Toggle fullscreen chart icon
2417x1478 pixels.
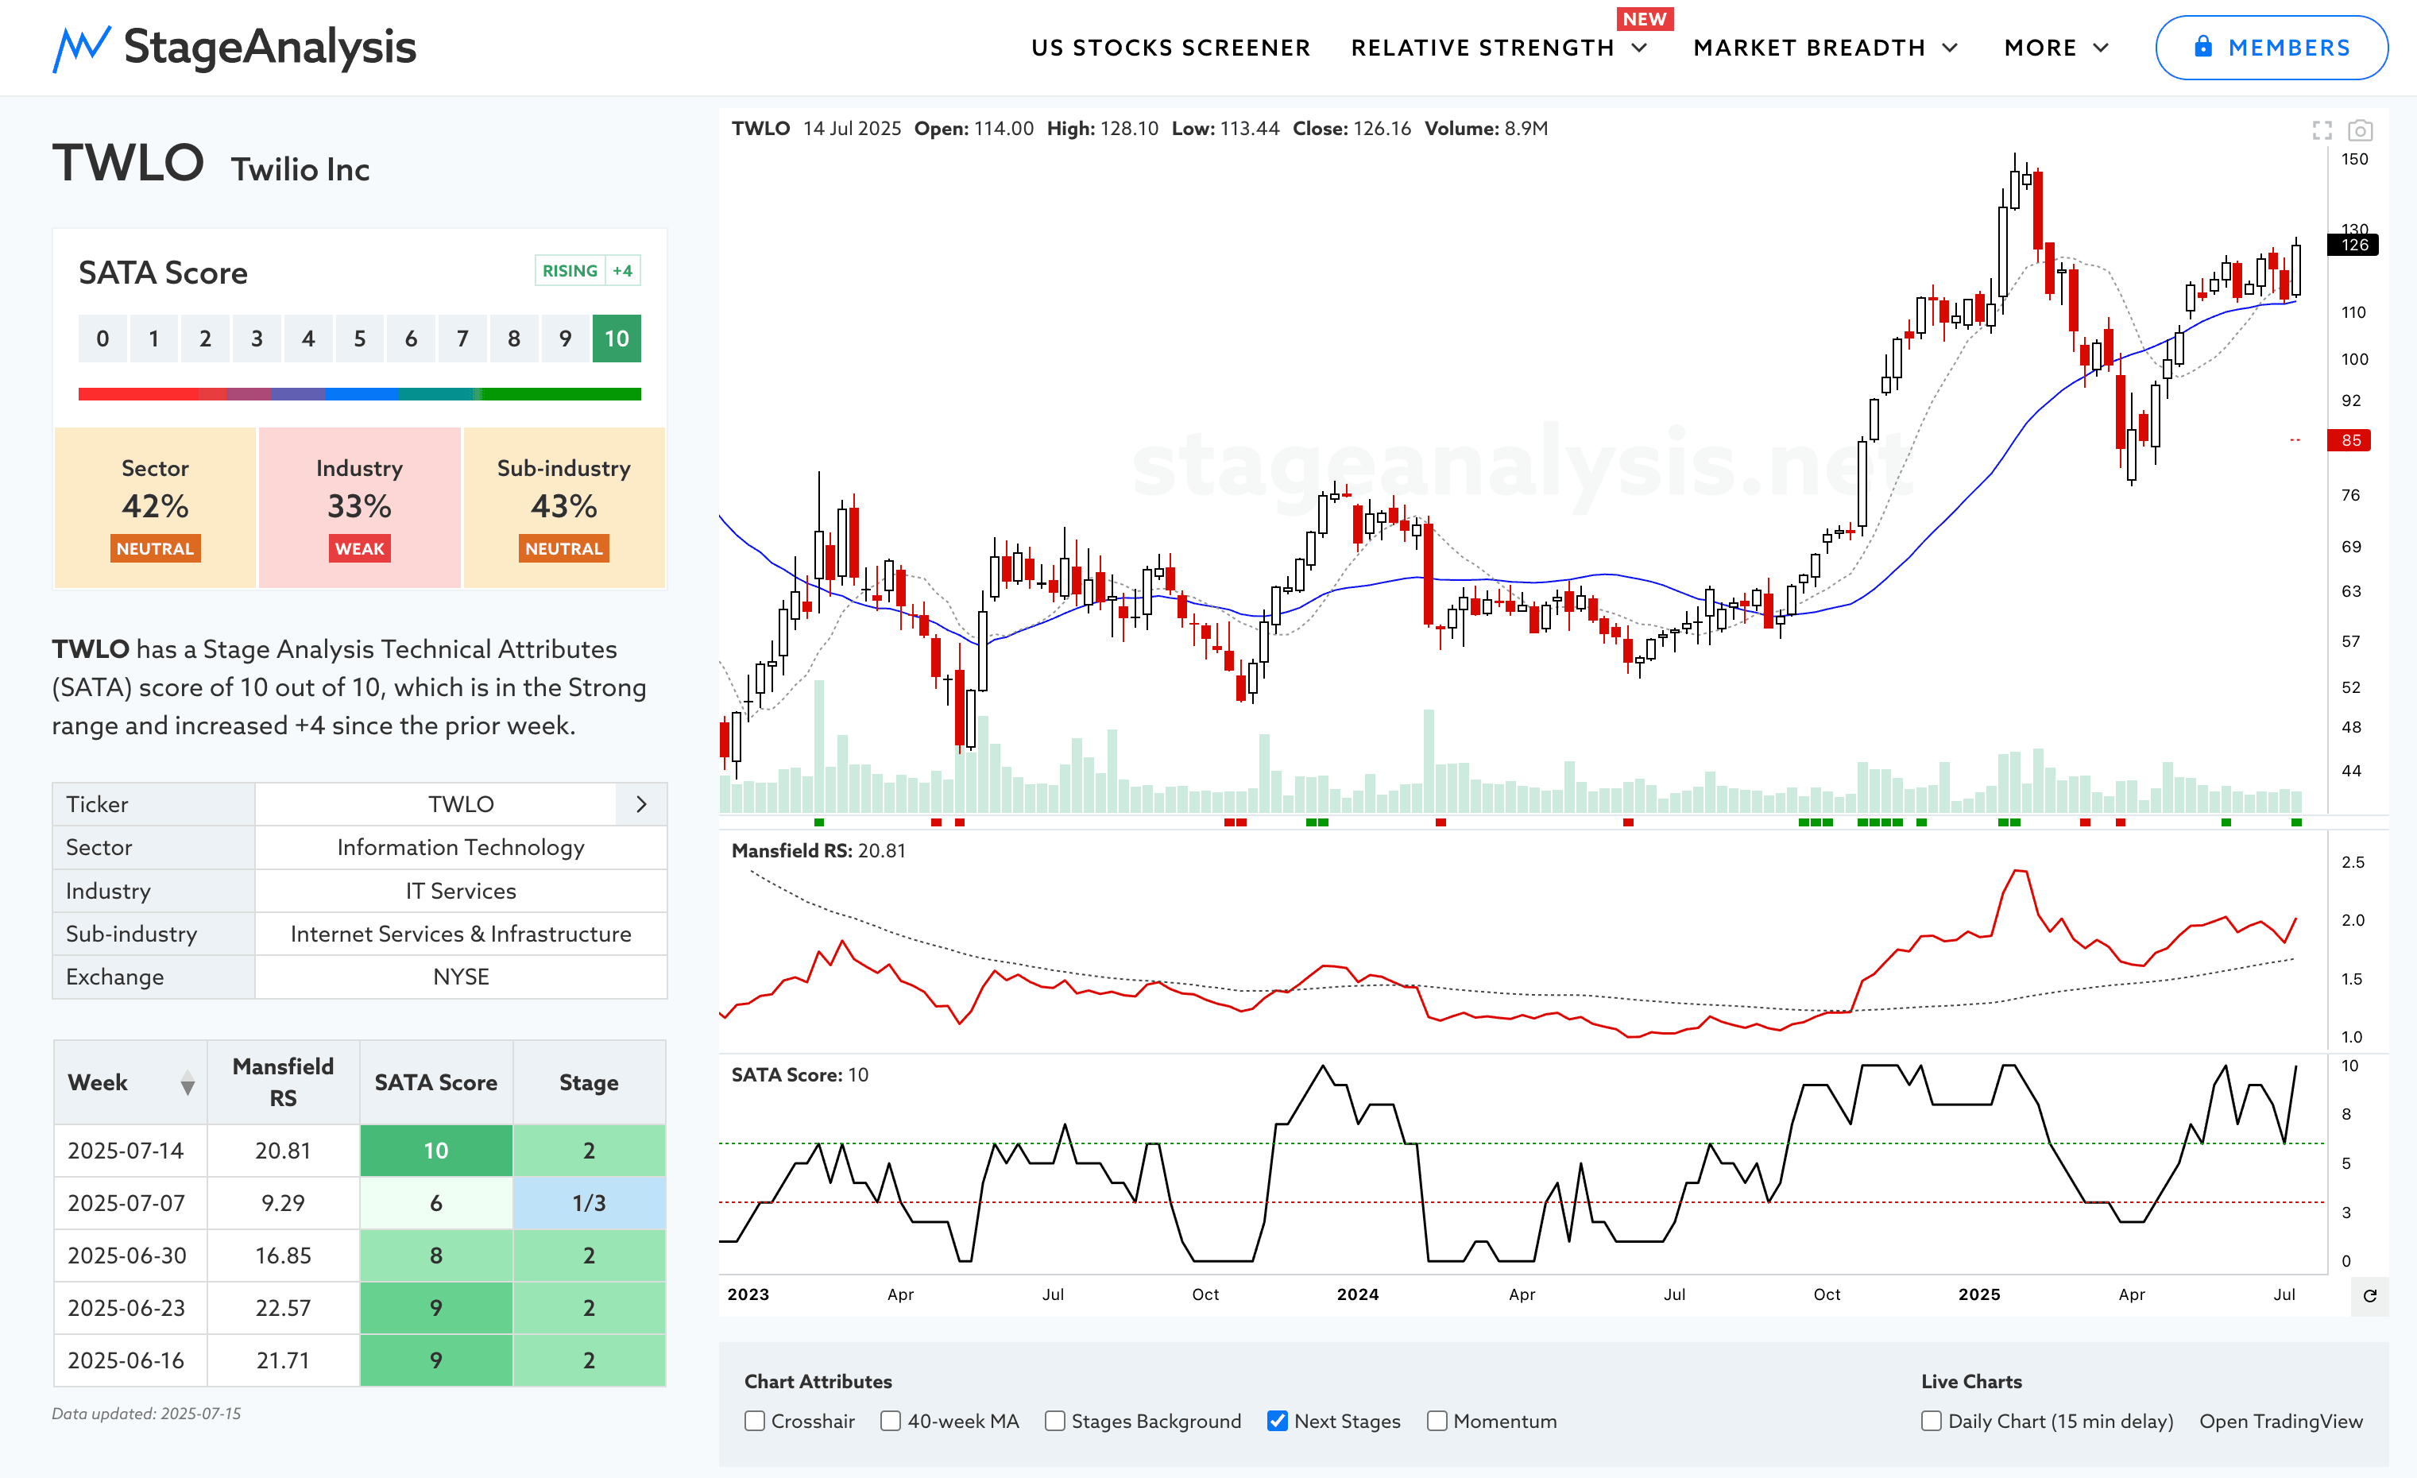(2322, 130)
